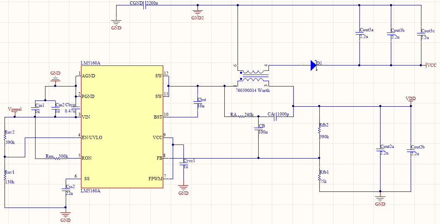This screenshot has height=224, width=440.
Task: Click the FB pin 8 label
Action: coord(159,158)
